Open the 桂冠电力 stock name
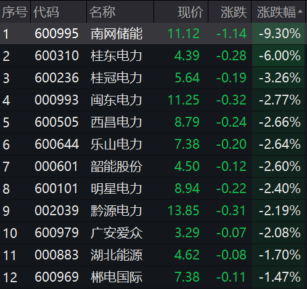The image size is (307, 289). (x=116, y=78)
